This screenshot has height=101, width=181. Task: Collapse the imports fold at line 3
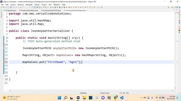click(x=8, y=20)
